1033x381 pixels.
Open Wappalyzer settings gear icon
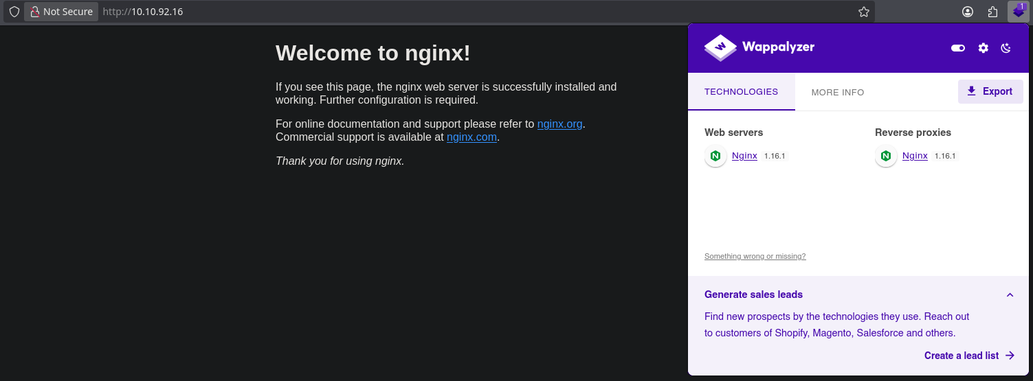[984, 48]
